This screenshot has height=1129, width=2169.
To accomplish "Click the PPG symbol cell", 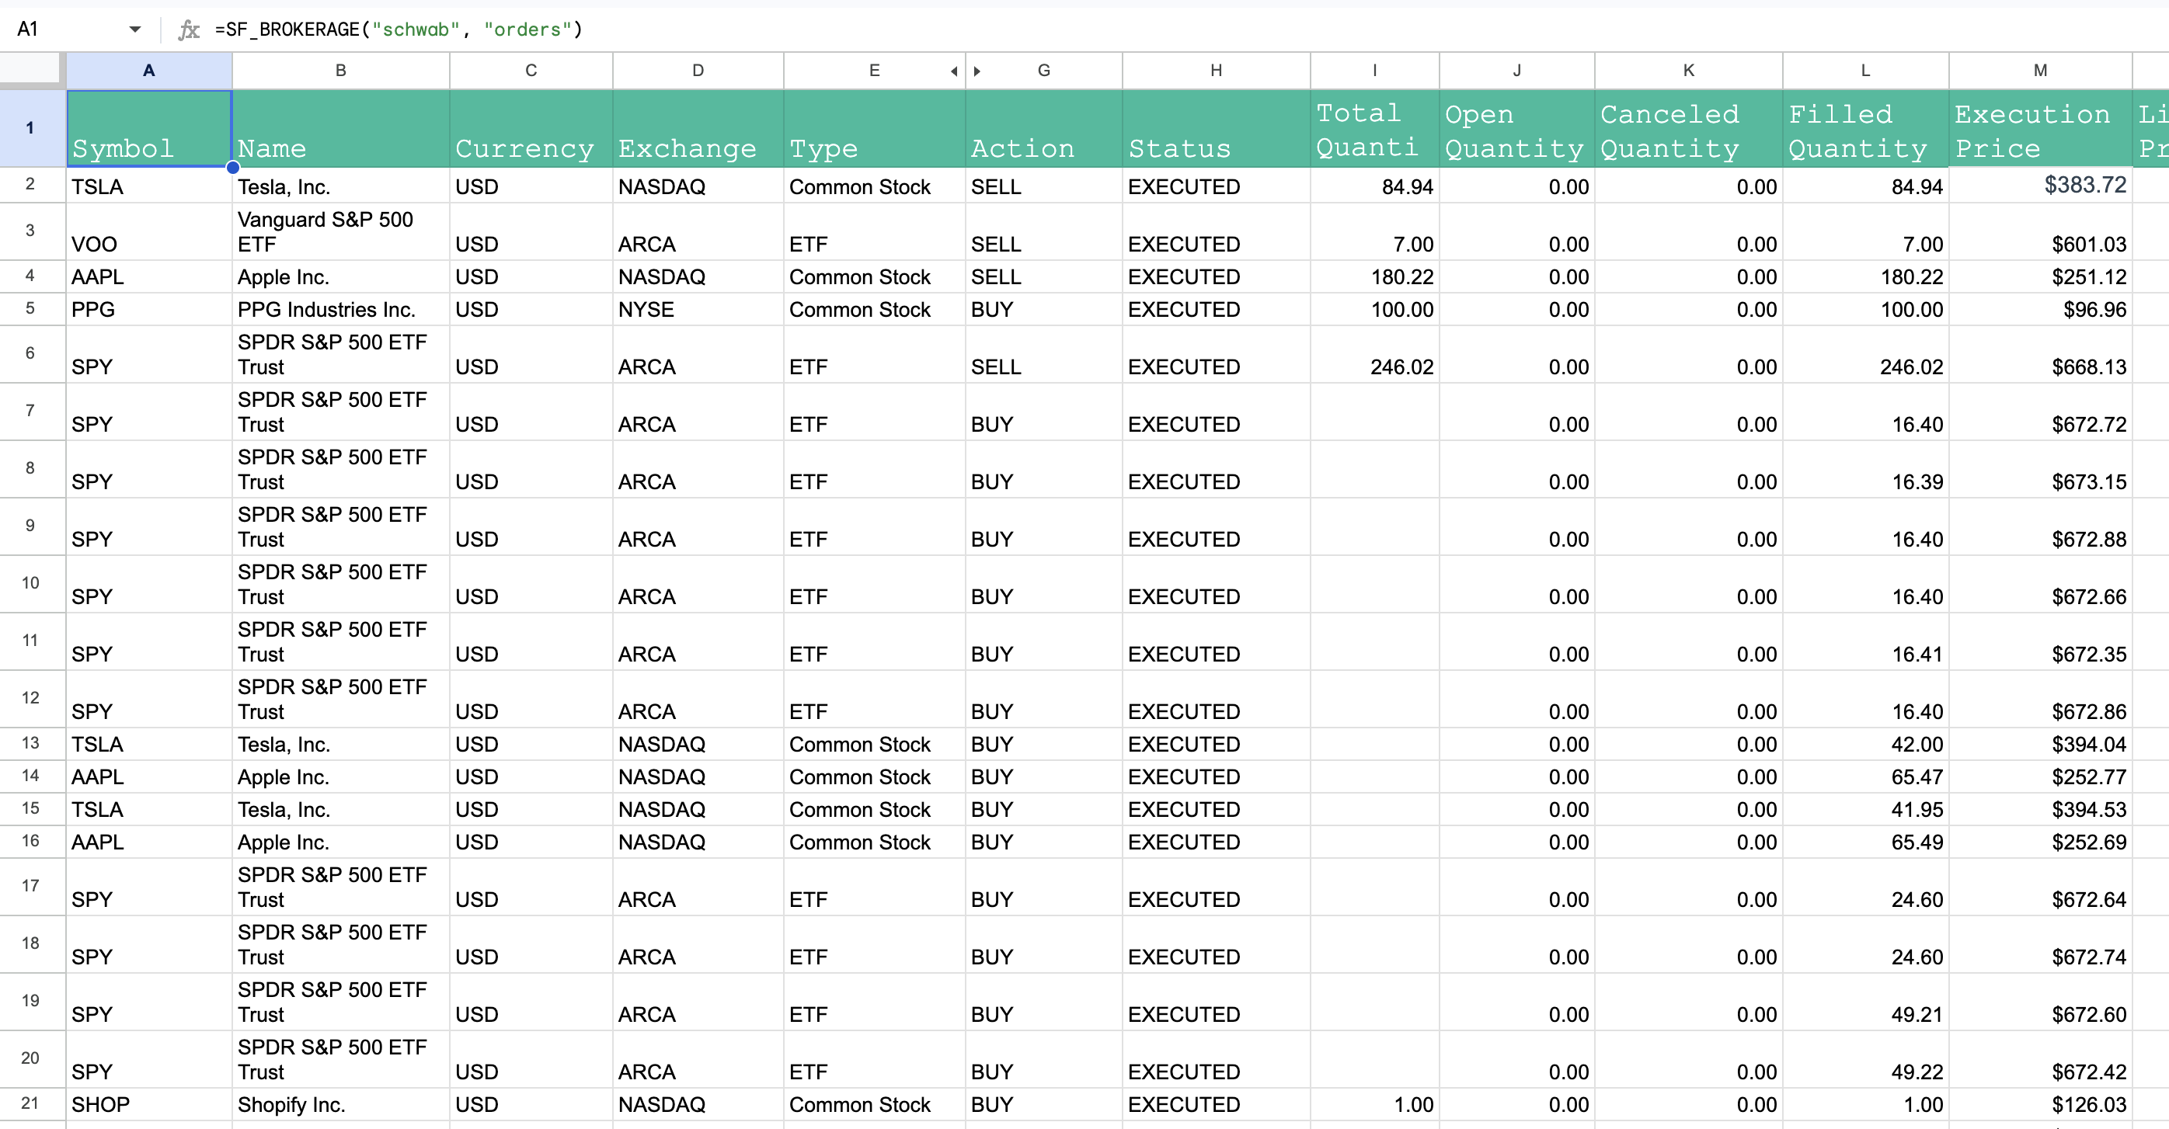I will (x=149, y=310).
